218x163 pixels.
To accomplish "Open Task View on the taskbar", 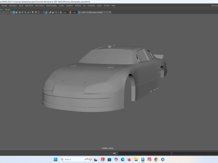I will tap(96, 159).
